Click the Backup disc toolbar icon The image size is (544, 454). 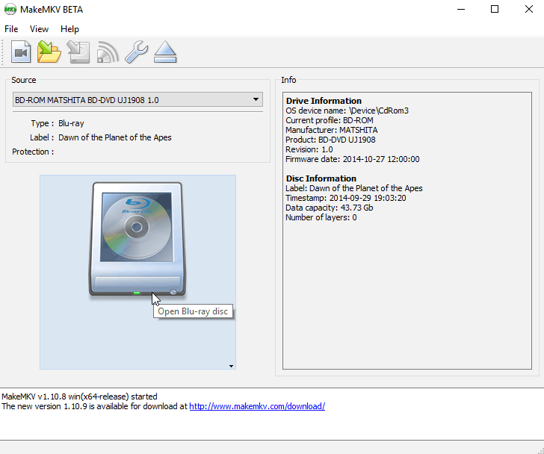pyautogui.click(x=78, y=52)
